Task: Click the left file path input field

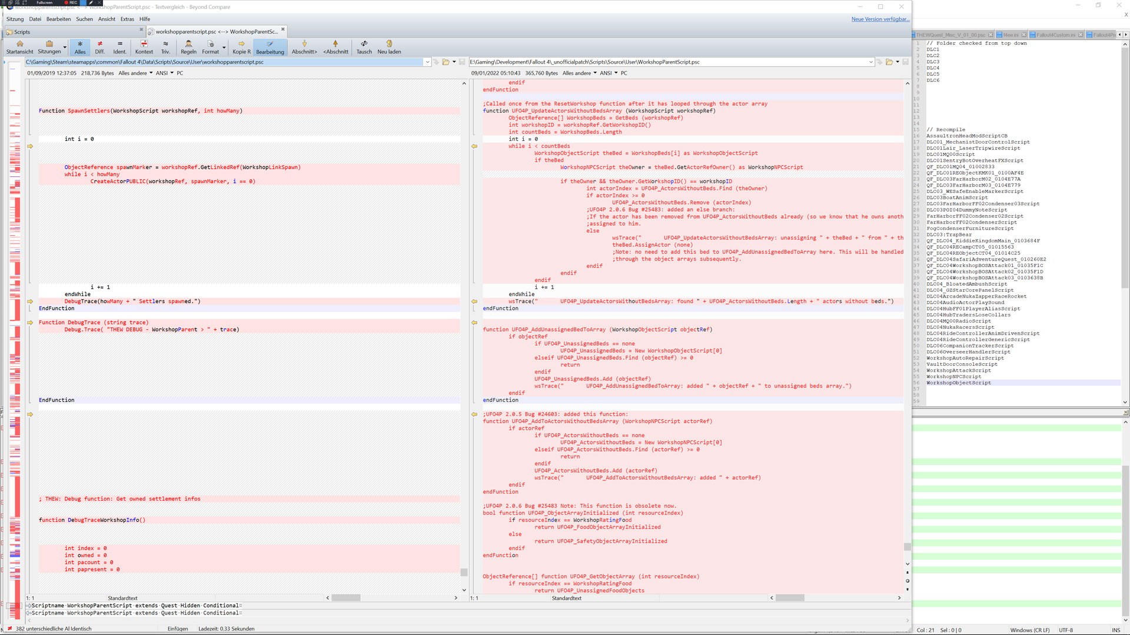Action: pos(224,62)
